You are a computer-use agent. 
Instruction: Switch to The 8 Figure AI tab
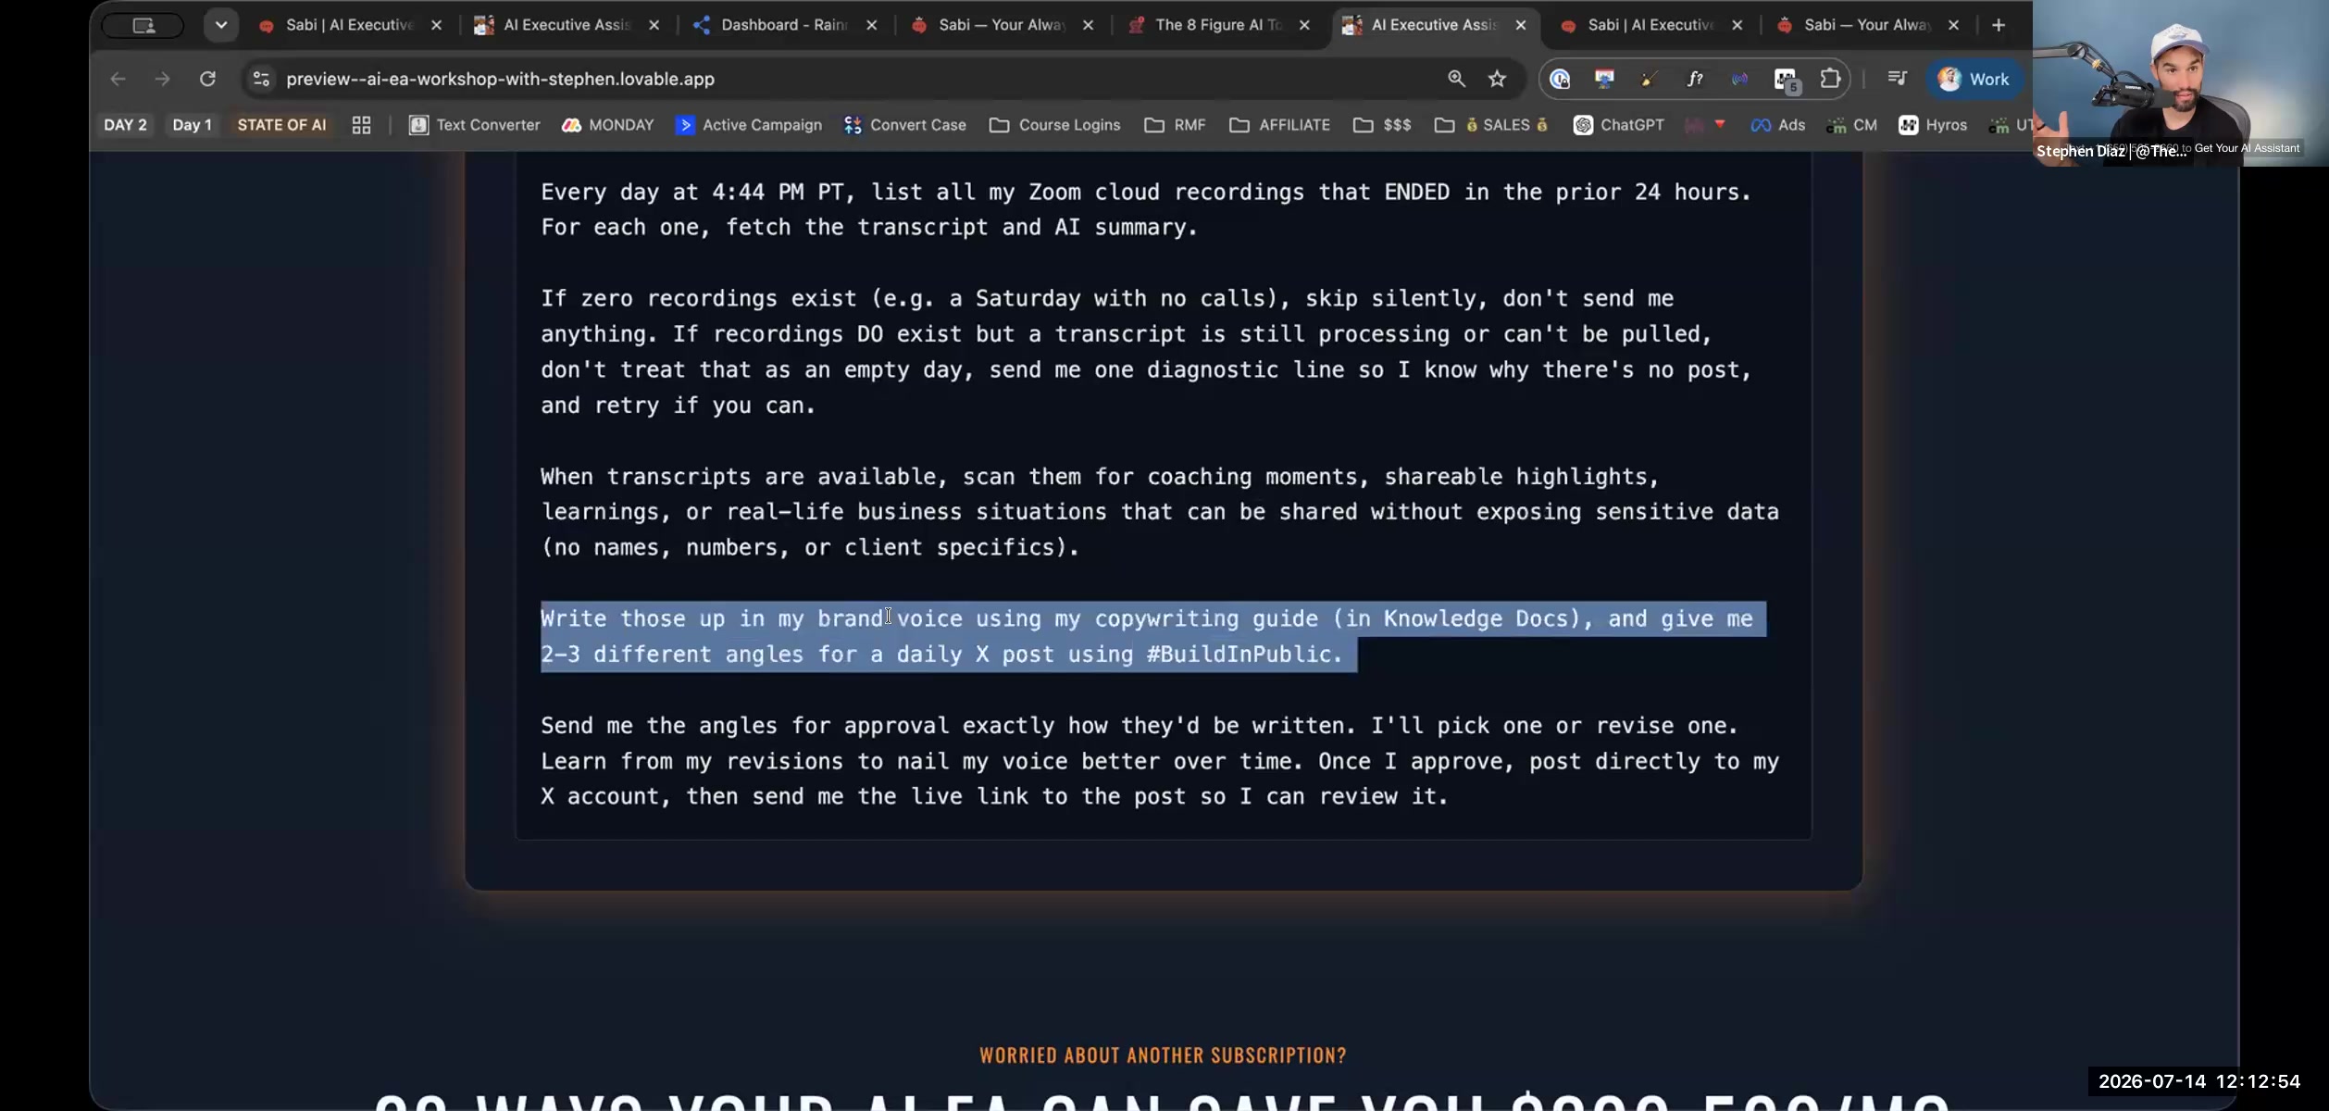coord(1216,25)
